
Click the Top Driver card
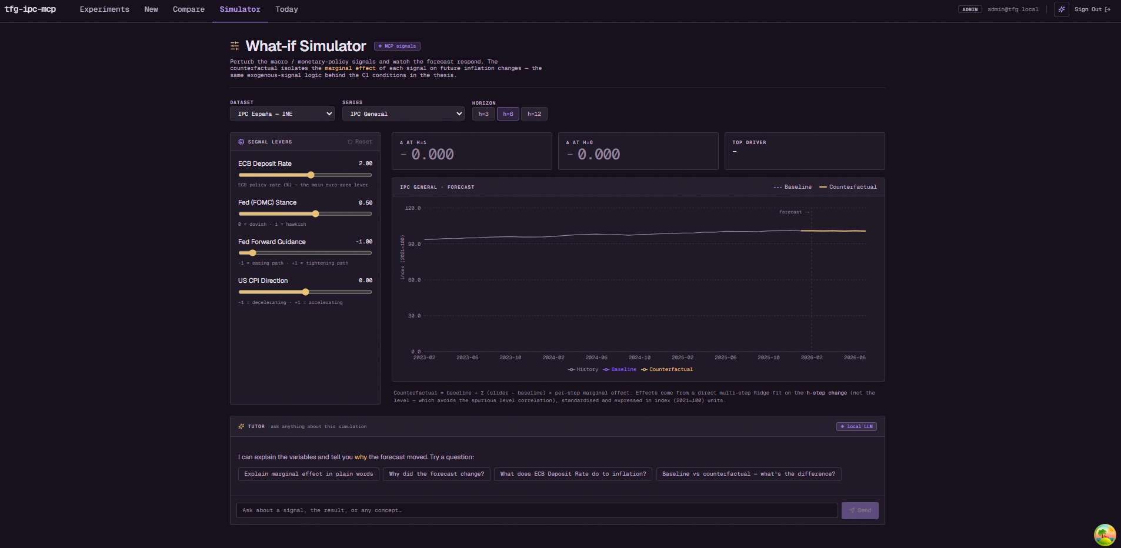[x=805, y=151]
